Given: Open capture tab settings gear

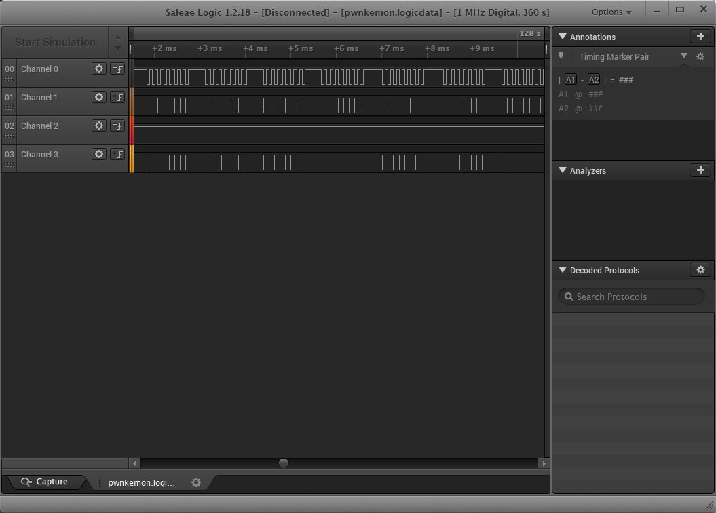Looking at the screenshot, I should click(x=196, y=482).
